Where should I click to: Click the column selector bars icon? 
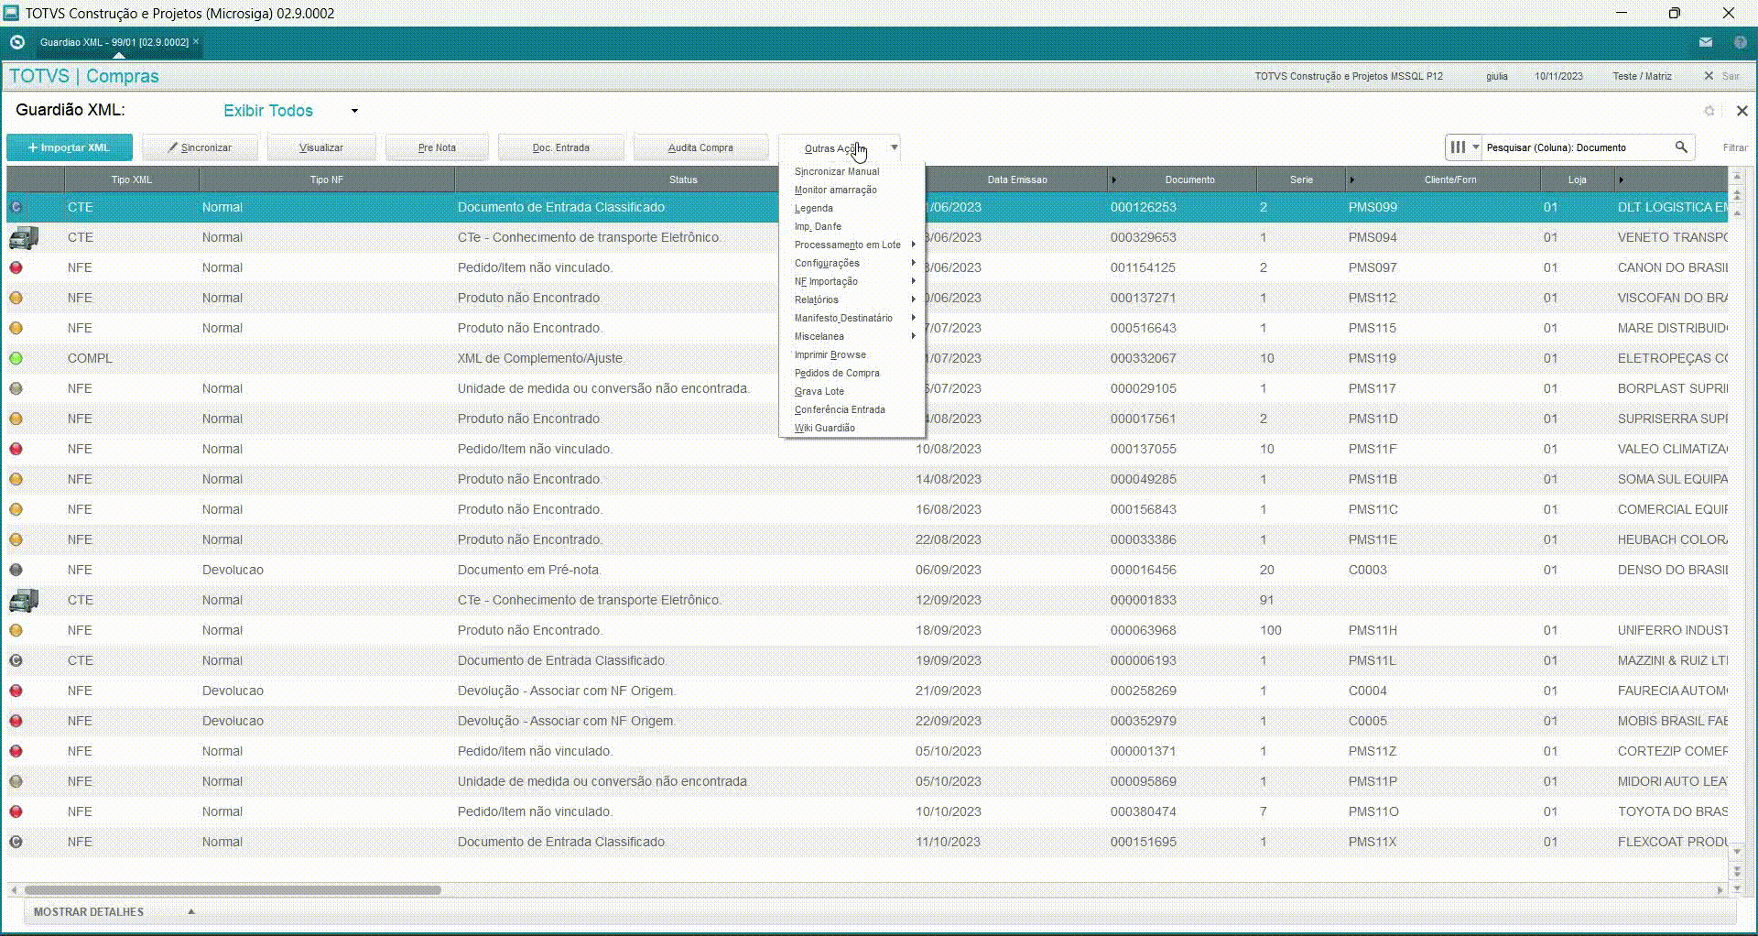tap(1459, 147)
